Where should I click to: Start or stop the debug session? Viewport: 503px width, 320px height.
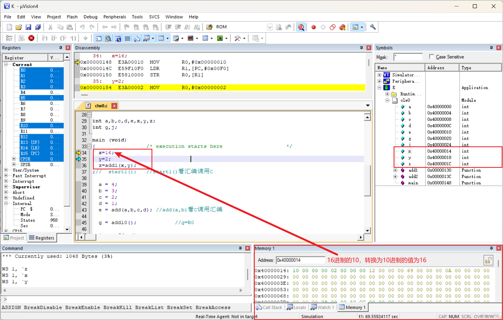click(x=301, y=27)
